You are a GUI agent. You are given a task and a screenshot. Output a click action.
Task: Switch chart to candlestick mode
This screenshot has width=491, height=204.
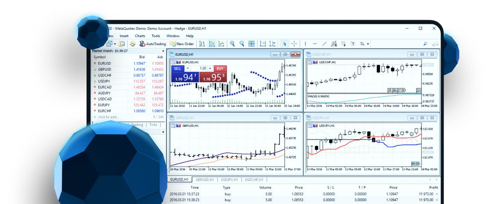pos(212,44)
